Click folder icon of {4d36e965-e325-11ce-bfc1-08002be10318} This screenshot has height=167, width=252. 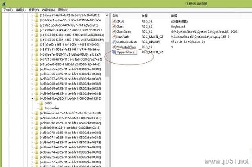(x=37, y=69)
